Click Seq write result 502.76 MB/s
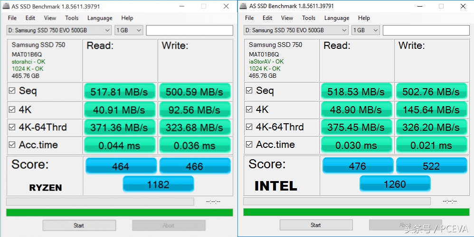Viewport: 474px width, 237px height. point(431,91)
